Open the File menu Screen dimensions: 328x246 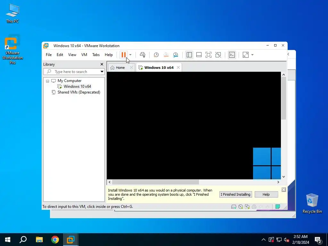pyautogui.click(x=49, y=55)
